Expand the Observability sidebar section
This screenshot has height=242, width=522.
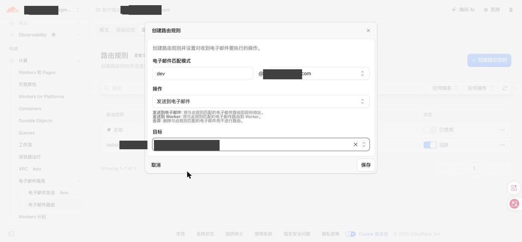coord(78,35)
